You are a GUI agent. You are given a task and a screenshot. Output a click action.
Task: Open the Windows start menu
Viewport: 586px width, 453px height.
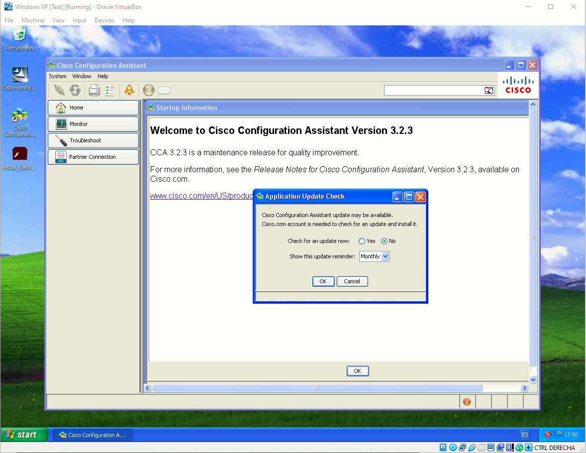24,435
